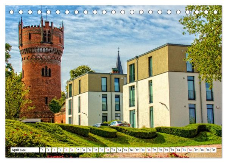The height and width of the screenshot is (163, 227).
Task: Select the red date 12 cell
Action: pyautogui.click(x=107, y=150)
